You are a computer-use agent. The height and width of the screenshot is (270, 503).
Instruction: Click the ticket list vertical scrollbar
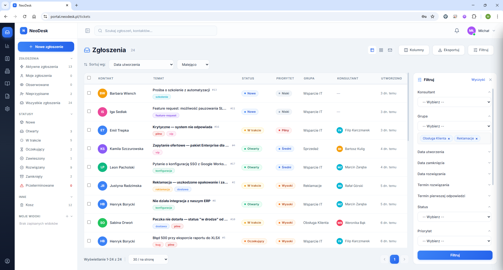click(x=408, y=107)
